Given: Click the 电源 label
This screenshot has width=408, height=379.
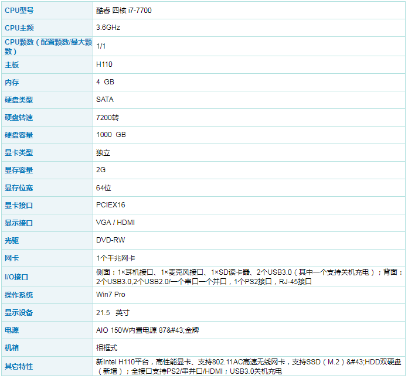Looking at the screenshot, I should (x=12, y=330).
